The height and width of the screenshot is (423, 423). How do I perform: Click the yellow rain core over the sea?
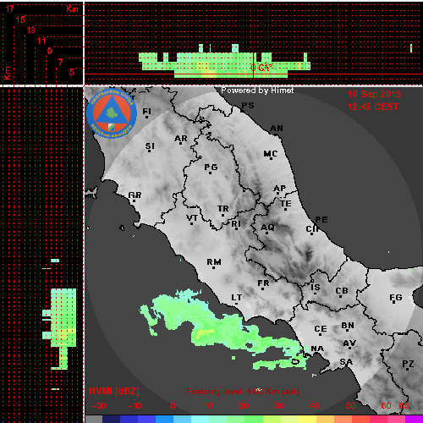(x=205, y=333)
